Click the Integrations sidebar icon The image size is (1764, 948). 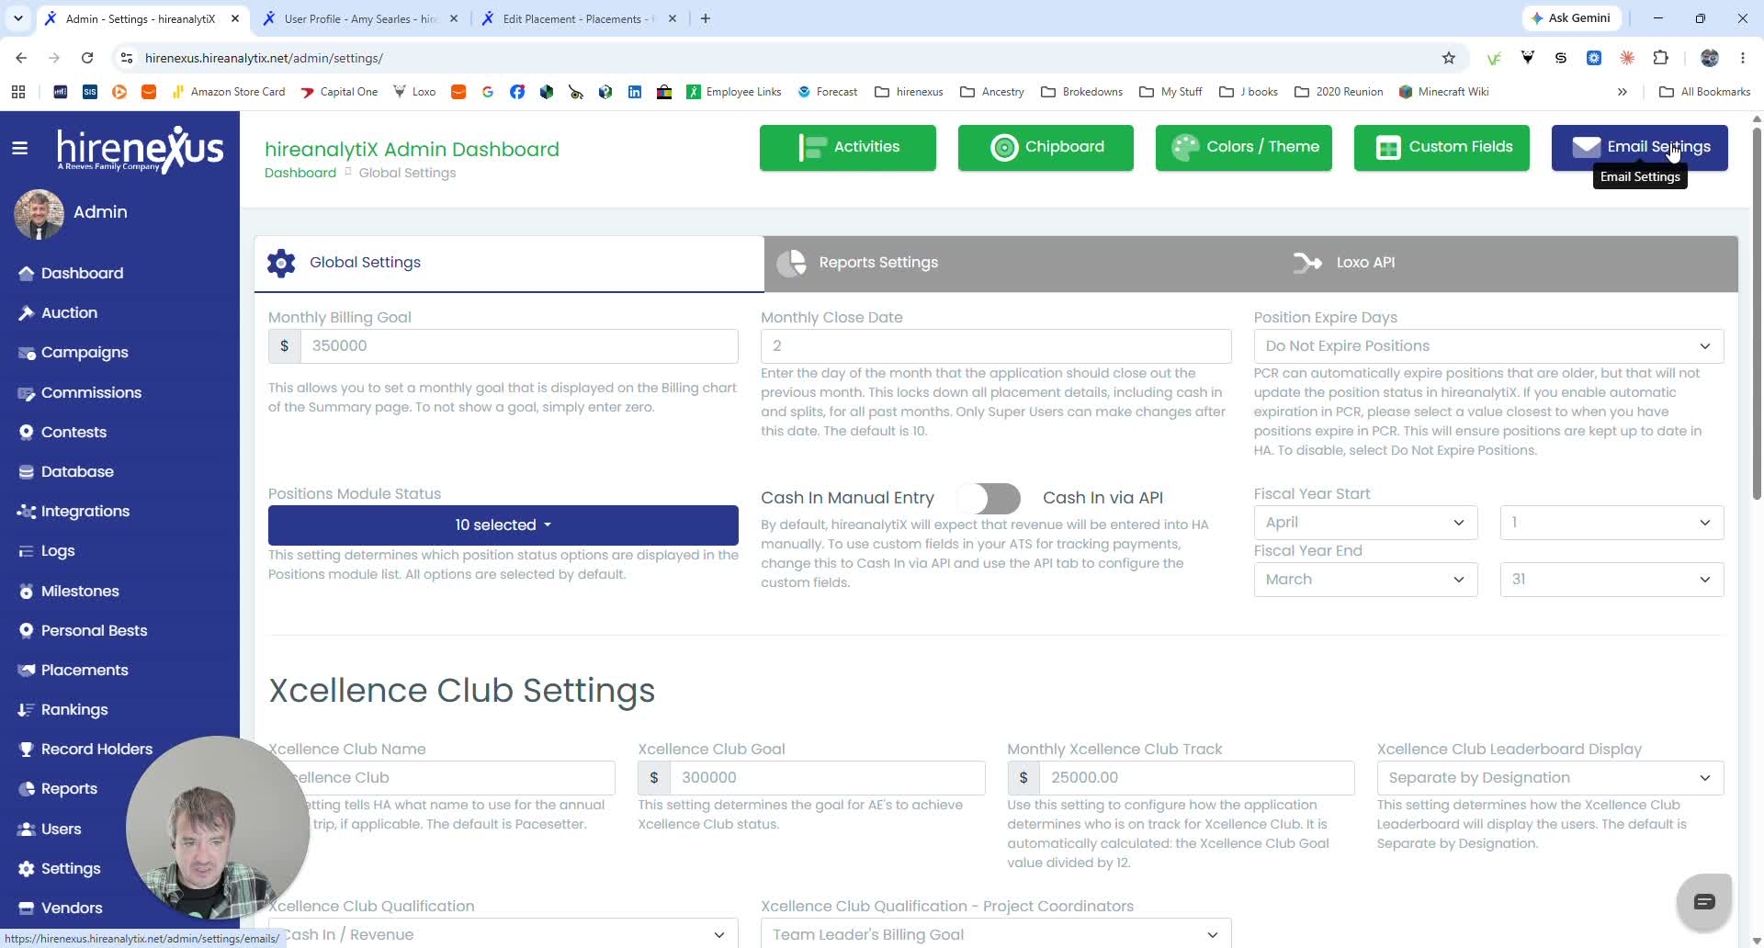pos(26,512)
